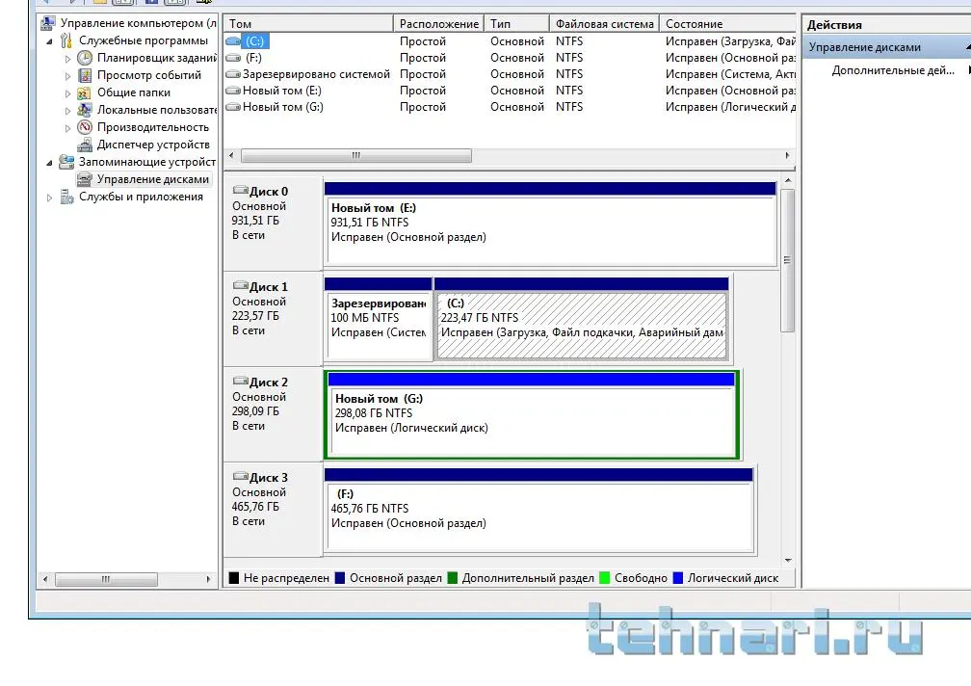
Task: Sort by Файловая система column header
Action: [x=604, y=23]
